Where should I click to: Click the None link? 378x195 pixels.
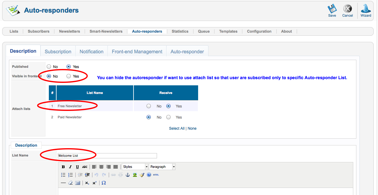pyautogui.click(x=192, y=128)
